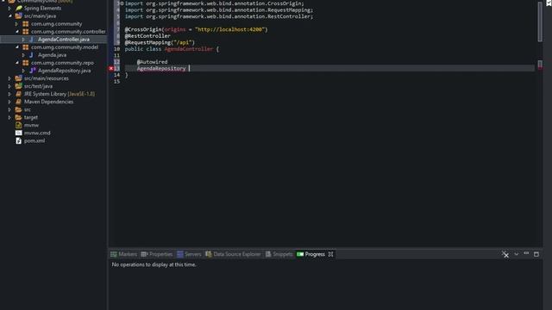552x310 pixels.
Task: Open the Data Source Explorer tab
Action: click(234, 254)
